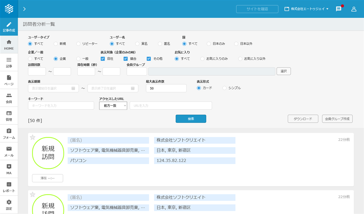The height and width of the screenshot is (214, 364).
Task: Expand the sidebar with the chevron arrow
Action: point(24,9)
